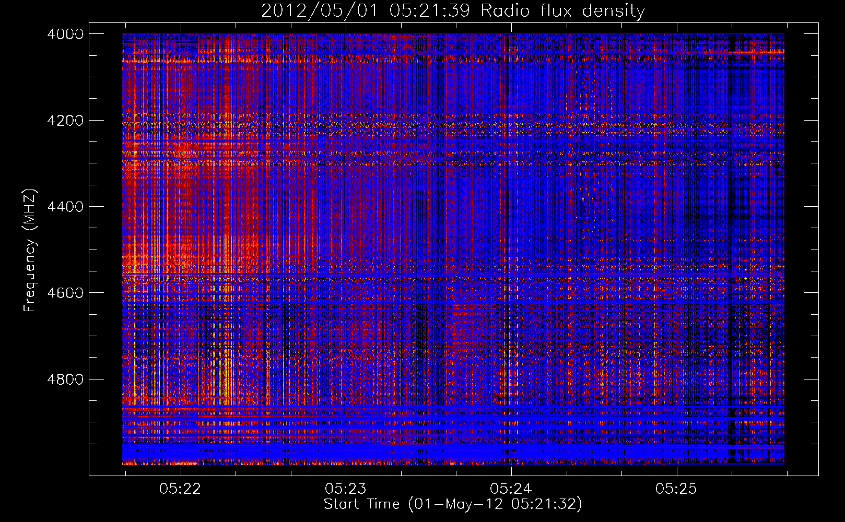Image resolution: width=845 pixels, height=522 pixels.
Task: Select the 4000 frequency tick label
Action: [x=65, y=34]
